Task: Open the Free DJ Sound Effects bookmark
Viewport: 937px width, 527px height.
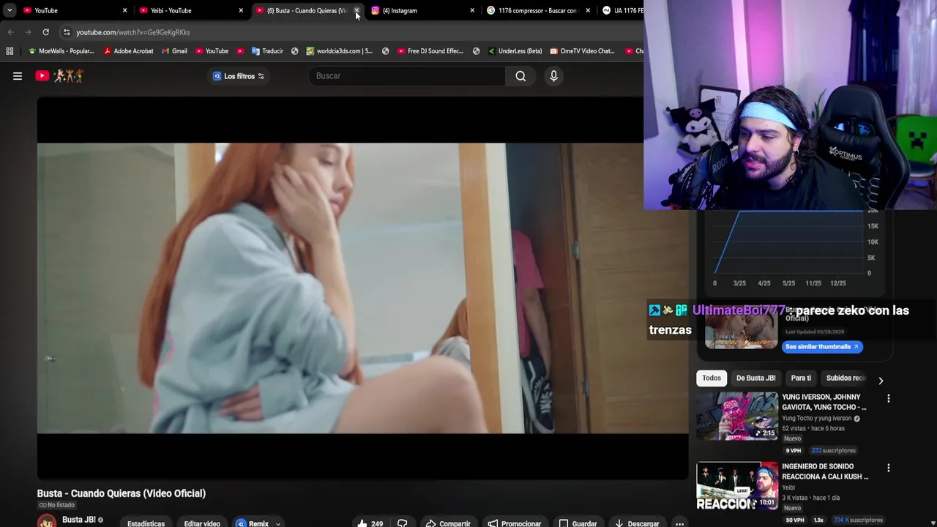Action: tap(430, 51)
